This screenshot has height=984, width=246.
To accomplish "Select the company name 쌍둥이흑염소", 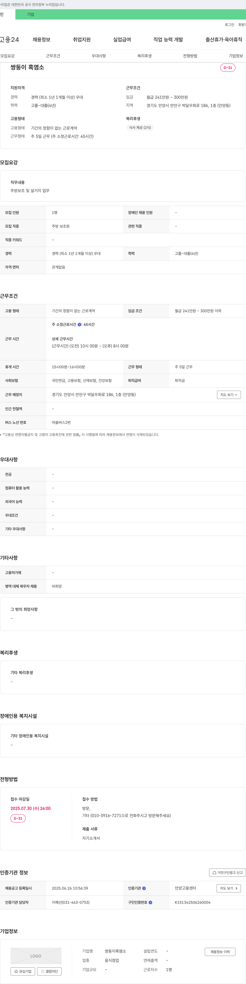I will coord(115,951).
